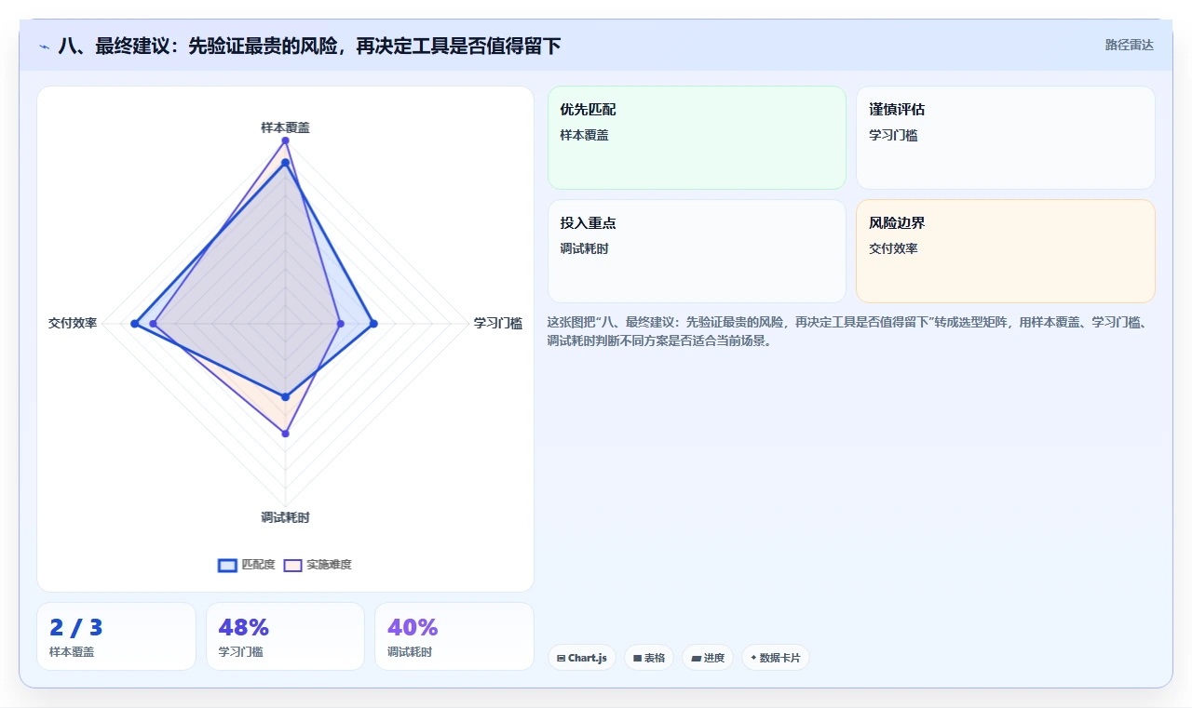1192x708 pixels.
Task: Select the 谨慎评估 card
Action: pyautogui.click(x=1006, y=138)
